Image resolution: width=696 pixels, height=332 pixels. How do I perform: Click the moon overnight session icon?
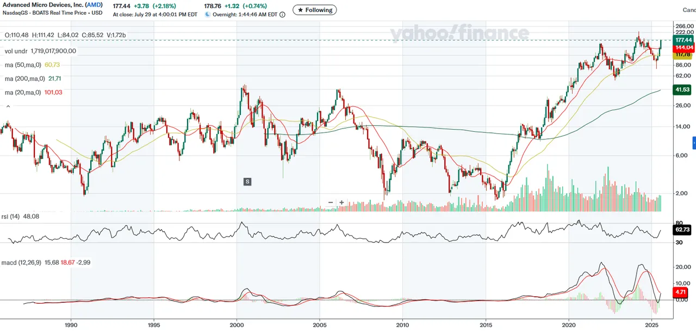tap(207, 15)
